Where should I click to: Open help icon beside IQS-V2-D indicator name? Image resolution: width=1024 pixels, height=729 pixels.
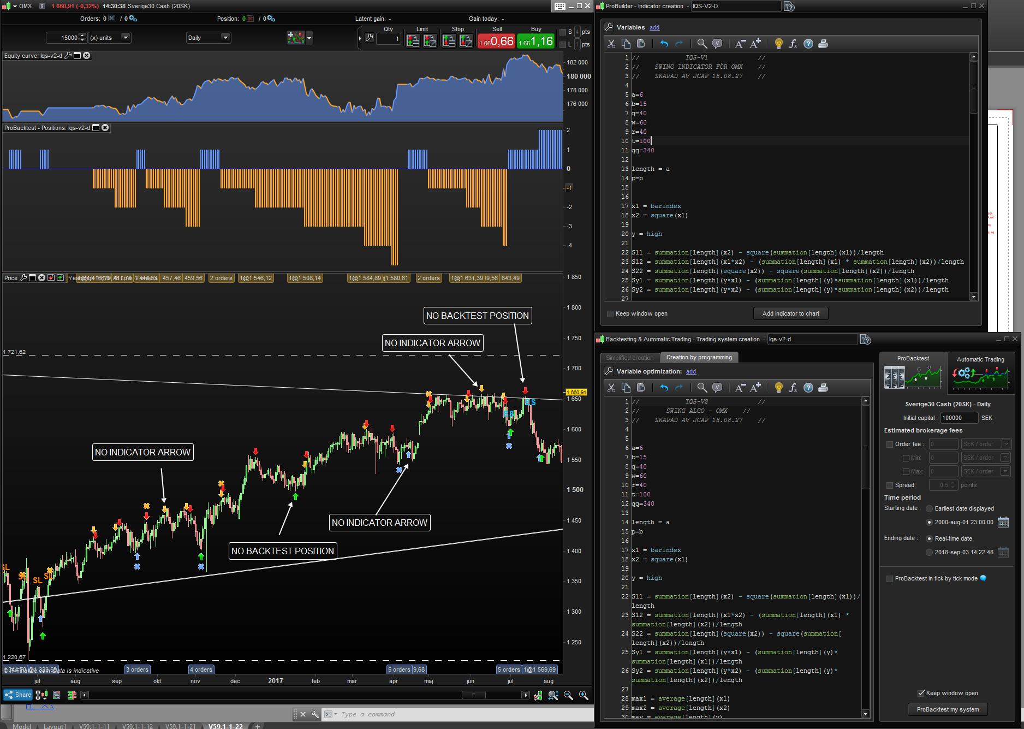pyautogui.click(x=789, y=6)
